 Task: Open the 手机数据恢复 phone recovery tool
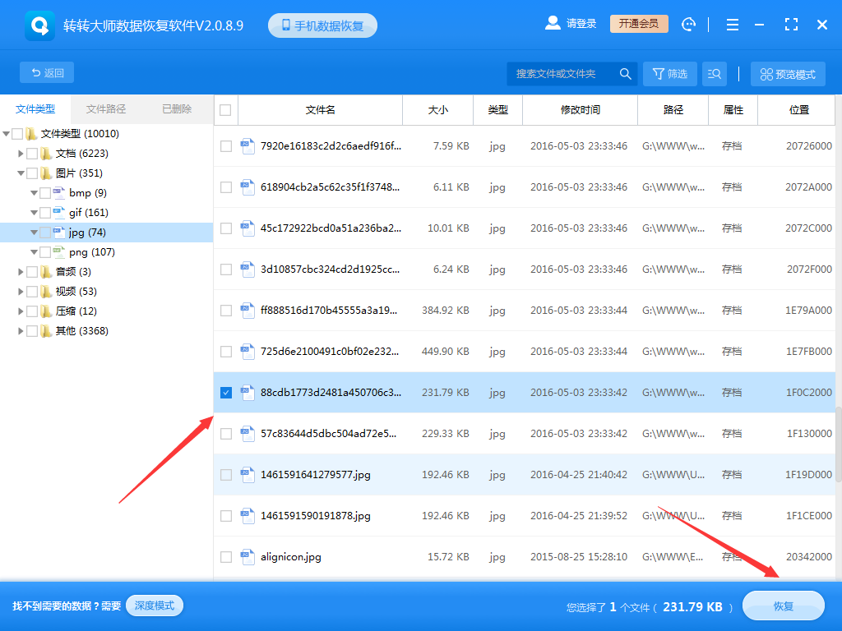coord(322,25)
